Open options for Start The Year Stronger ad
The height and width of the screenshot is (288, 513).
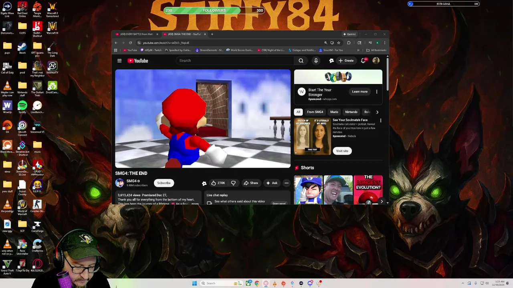coord(377,92)
